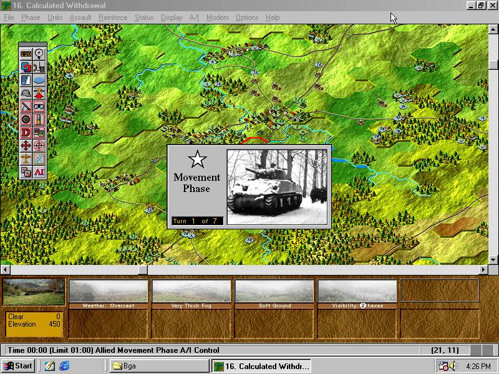
Task: Select the helmet icon in the toolbox
Action: click(26, 93)
